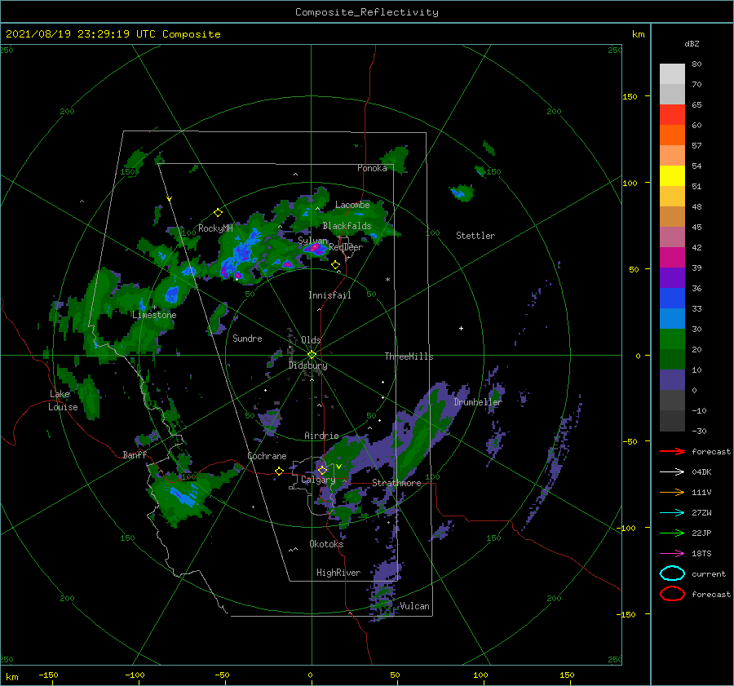
Task: Click the RockyMH label
Action: point(215,228)
